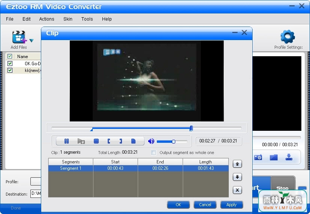Select the Sengment 1 row
Screen dimensions: 310x214
point(138,168)
